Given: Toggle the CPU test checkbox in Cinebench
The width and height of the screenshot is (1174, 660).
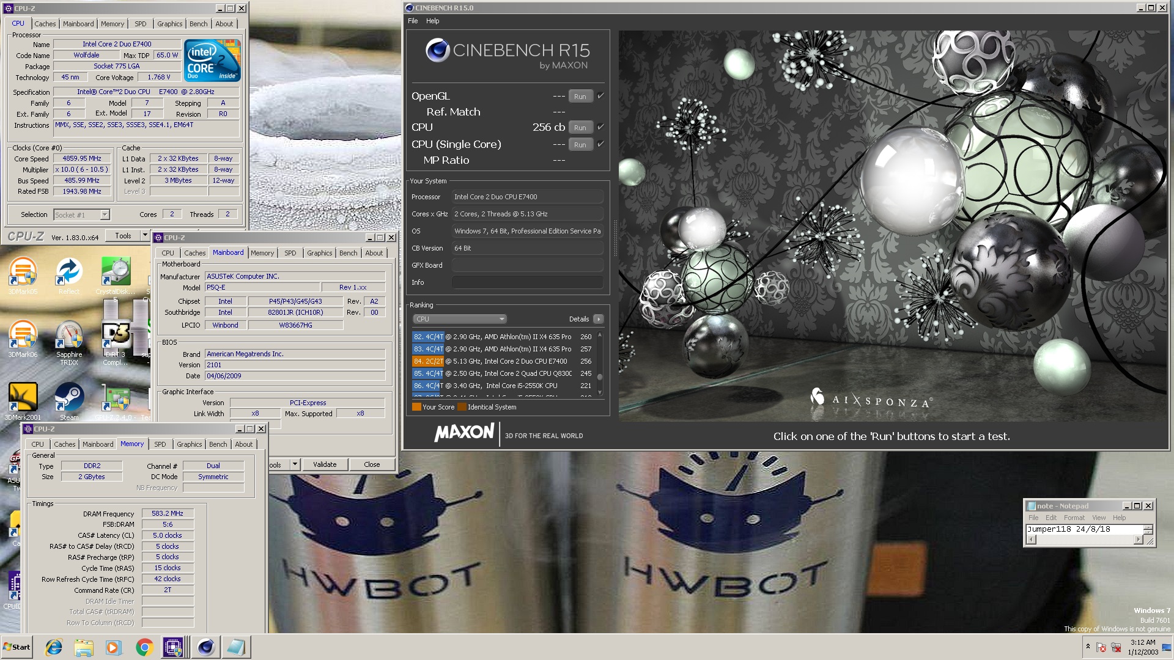Looking at the screenshot, I should (x=600, y=127).
